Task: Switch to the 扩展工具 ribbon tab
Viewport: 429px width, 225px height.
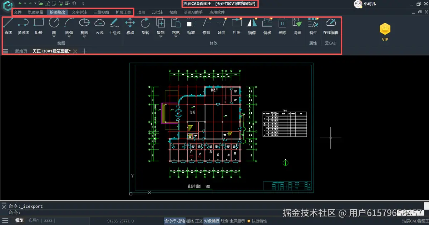Action: click(x=123, y=12)
